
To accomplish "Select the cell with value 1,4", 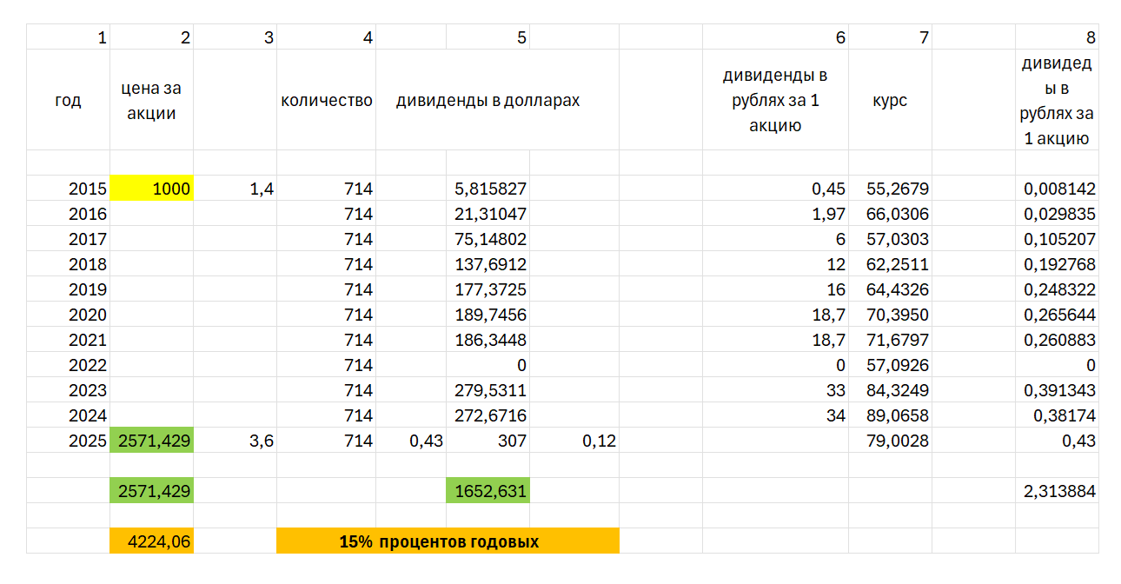I will coord(235,189).
